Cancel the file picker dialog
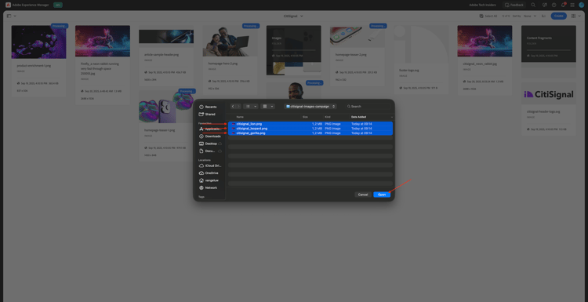Screen dimensions: 588x302 click(x=363, y=195)
